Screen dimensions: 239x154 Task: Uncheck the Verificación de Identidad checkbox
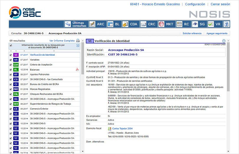tap(11, 55)
